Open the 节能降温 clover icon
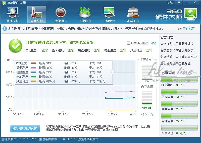This screenshot has width=201, height=143. point(85,15)
